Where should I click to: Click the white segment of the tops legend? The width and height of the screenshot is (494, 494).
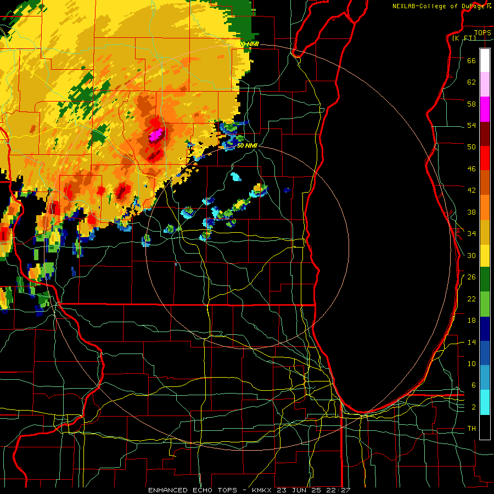tap(485, 60)
